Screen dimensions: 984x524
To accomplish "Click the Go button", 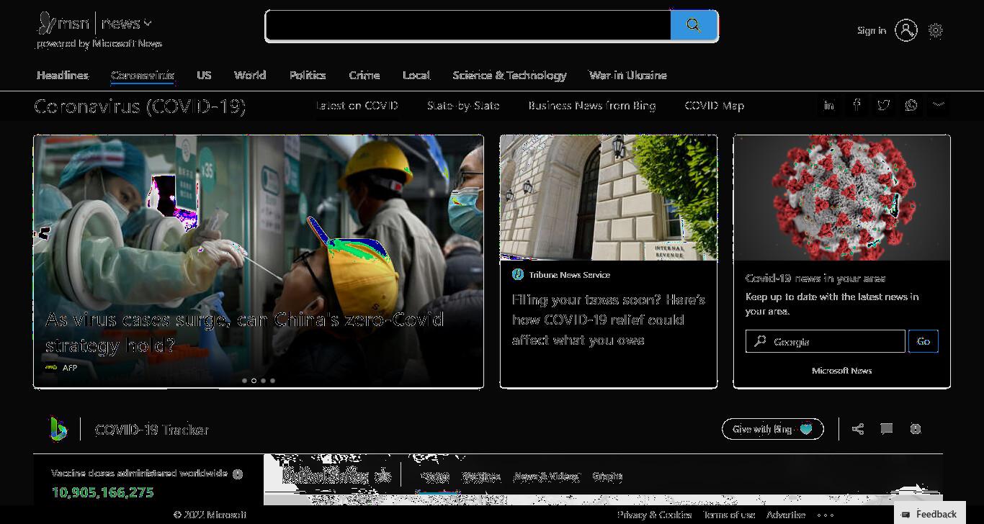I will (x=923, y=341).
